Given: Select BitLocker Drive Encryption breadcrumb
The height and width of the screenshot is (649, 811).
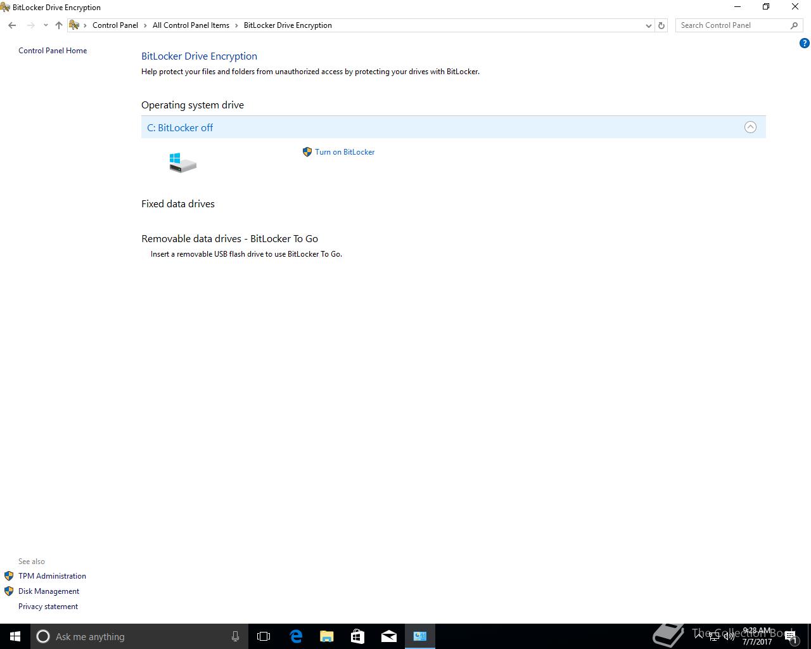Looking at the screenshot, I should [288, 25].
